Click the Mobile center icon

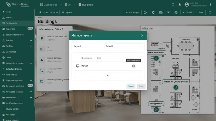pyautogui.click(x=4, y=109)
